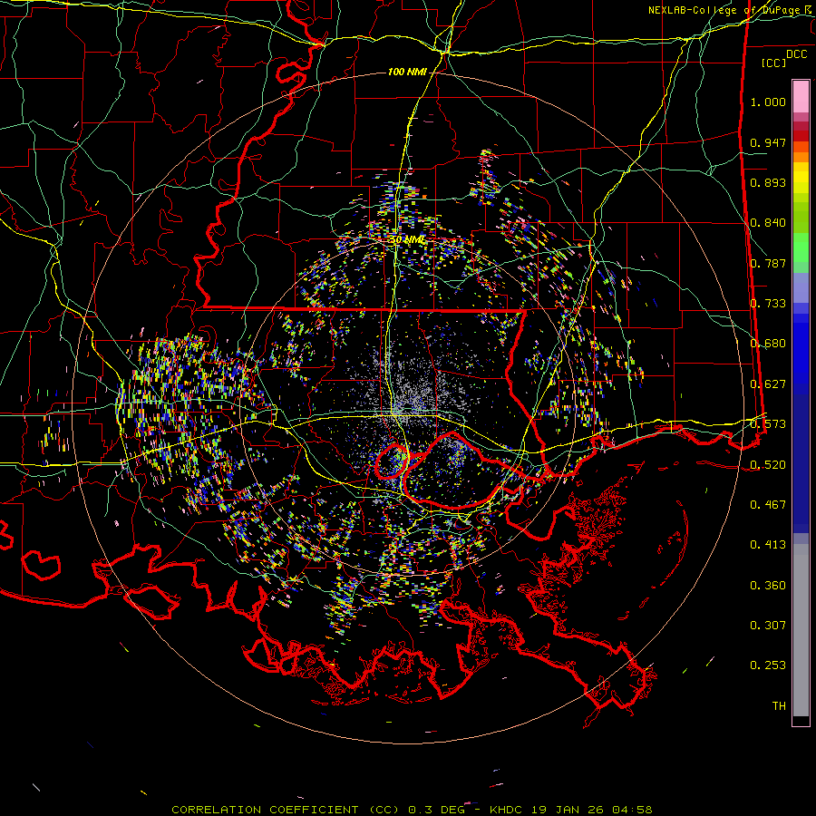Click the 0.733 value on the legend
This screenshot has width=816, height=816.
[768, 304]
